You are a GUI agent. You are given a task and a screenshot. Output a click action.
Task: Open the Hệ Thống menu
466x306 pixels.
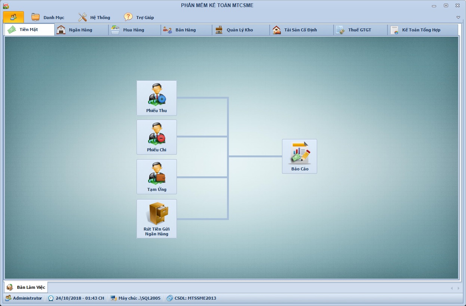tap(94, 17)
